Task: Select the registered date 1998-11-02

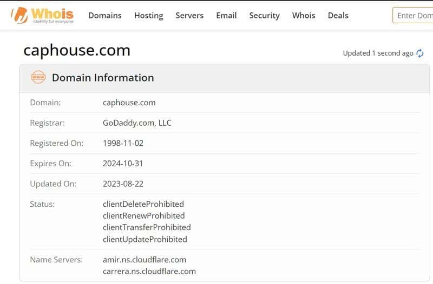Action: pyautogui.click(x=123, y=143)
